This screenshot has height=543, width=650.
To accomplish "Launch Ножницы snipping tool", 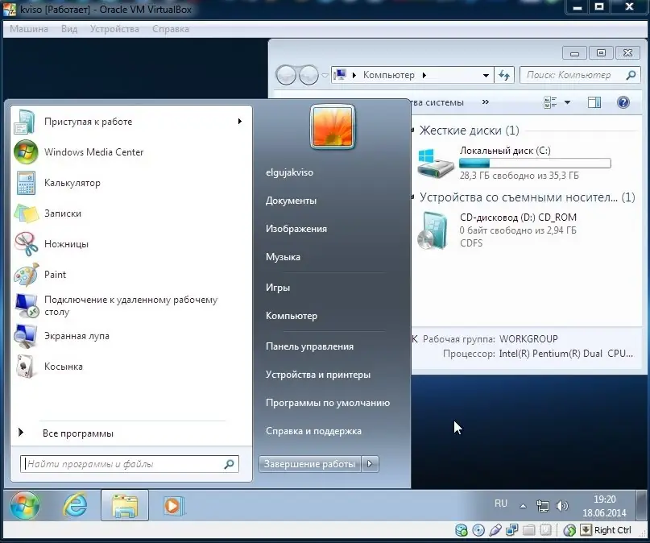I will coord(52,244).
